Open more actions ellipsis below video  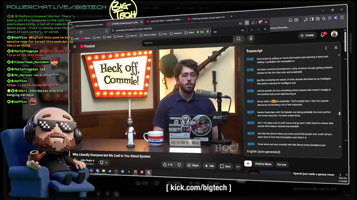tap(238, 167)
